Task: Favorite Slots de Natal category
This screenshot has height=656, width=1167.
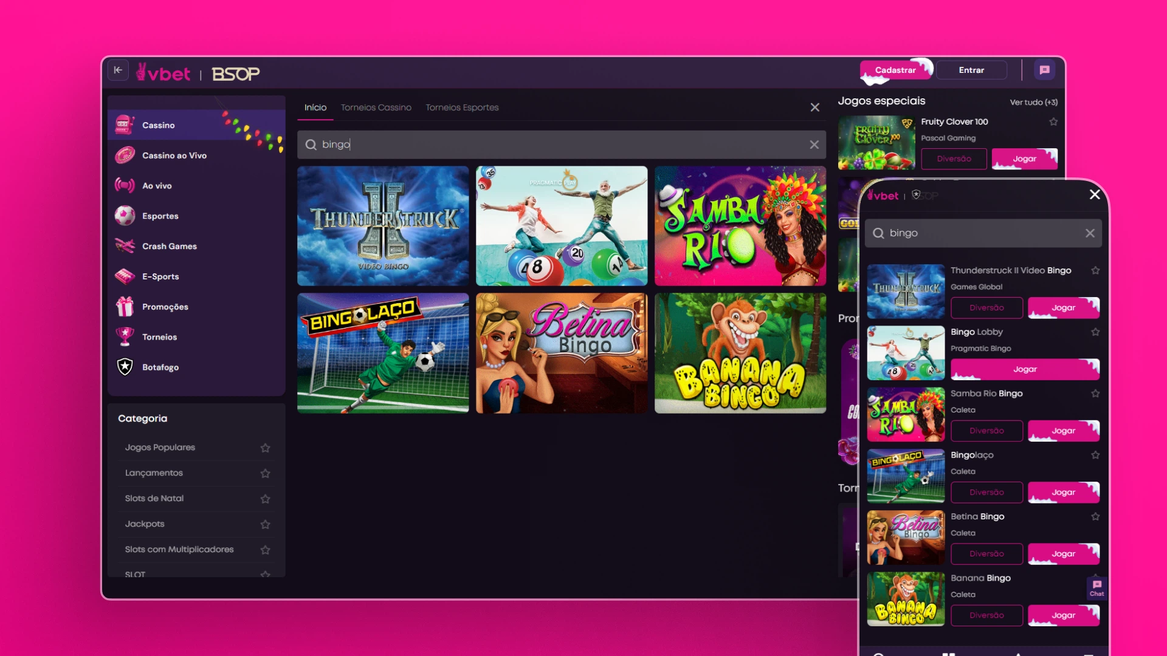Action: click(x=265, y=499)
